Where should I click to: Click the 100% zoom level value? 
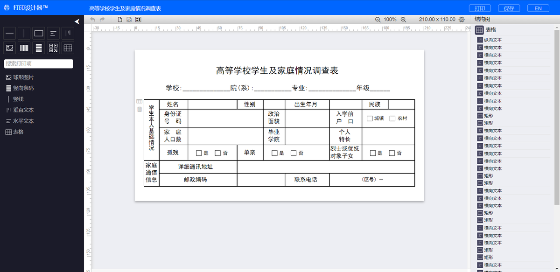[390, 20]
